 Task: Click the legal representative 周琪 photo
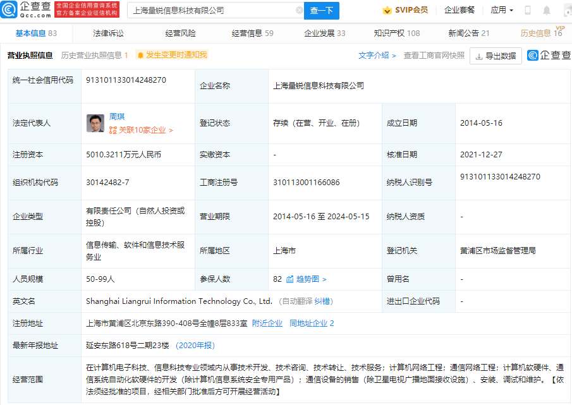(x=95, y=123)
